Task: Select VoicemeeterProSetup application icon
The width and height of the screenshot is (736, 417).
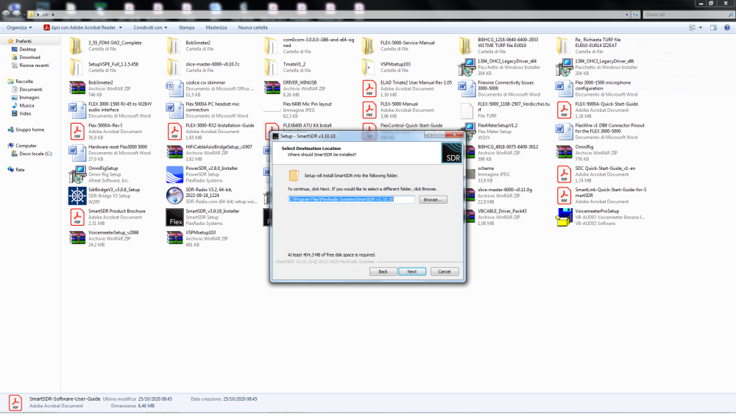Action: click(x=564, y=217)
